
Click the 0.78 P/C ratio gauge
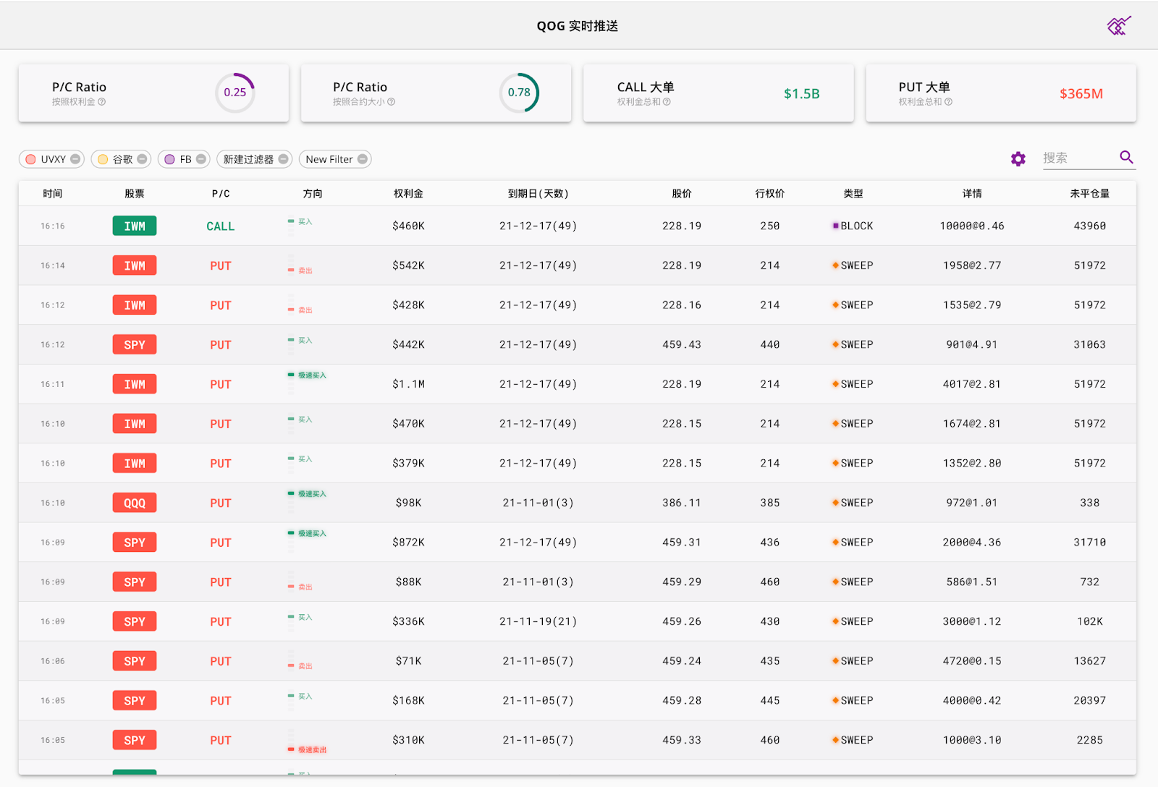tap(519, 93)
